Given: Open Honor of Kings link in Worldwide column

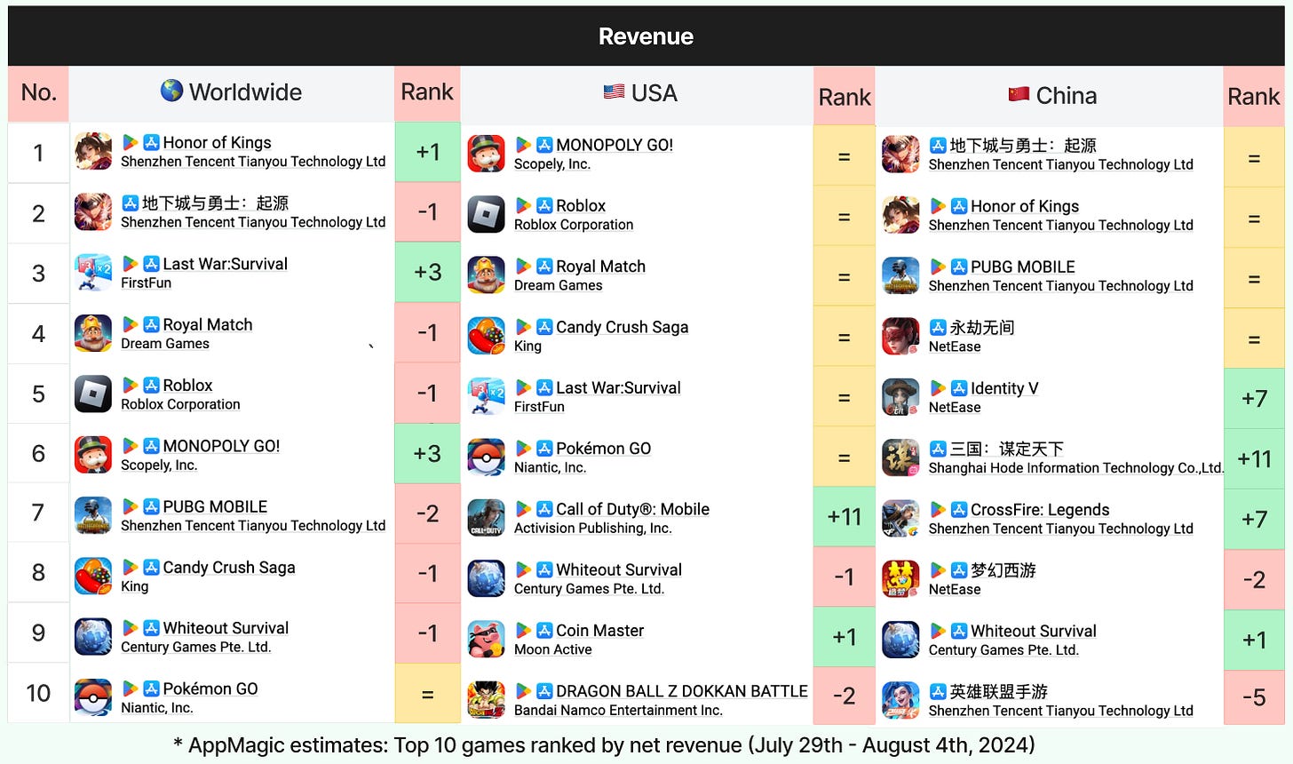Looking at the screenshot, I should [x=217, y=142].
